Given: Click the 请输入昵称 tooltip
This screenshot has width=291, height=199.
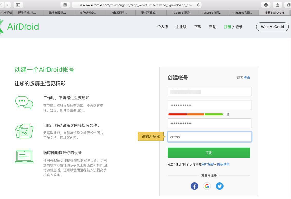Looking at the screenshot, I should (x=151, y=136).
